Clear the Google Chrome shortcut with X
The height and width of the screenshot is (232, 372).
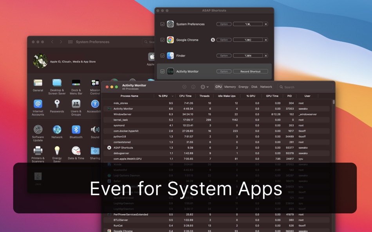tap(266, 40)
